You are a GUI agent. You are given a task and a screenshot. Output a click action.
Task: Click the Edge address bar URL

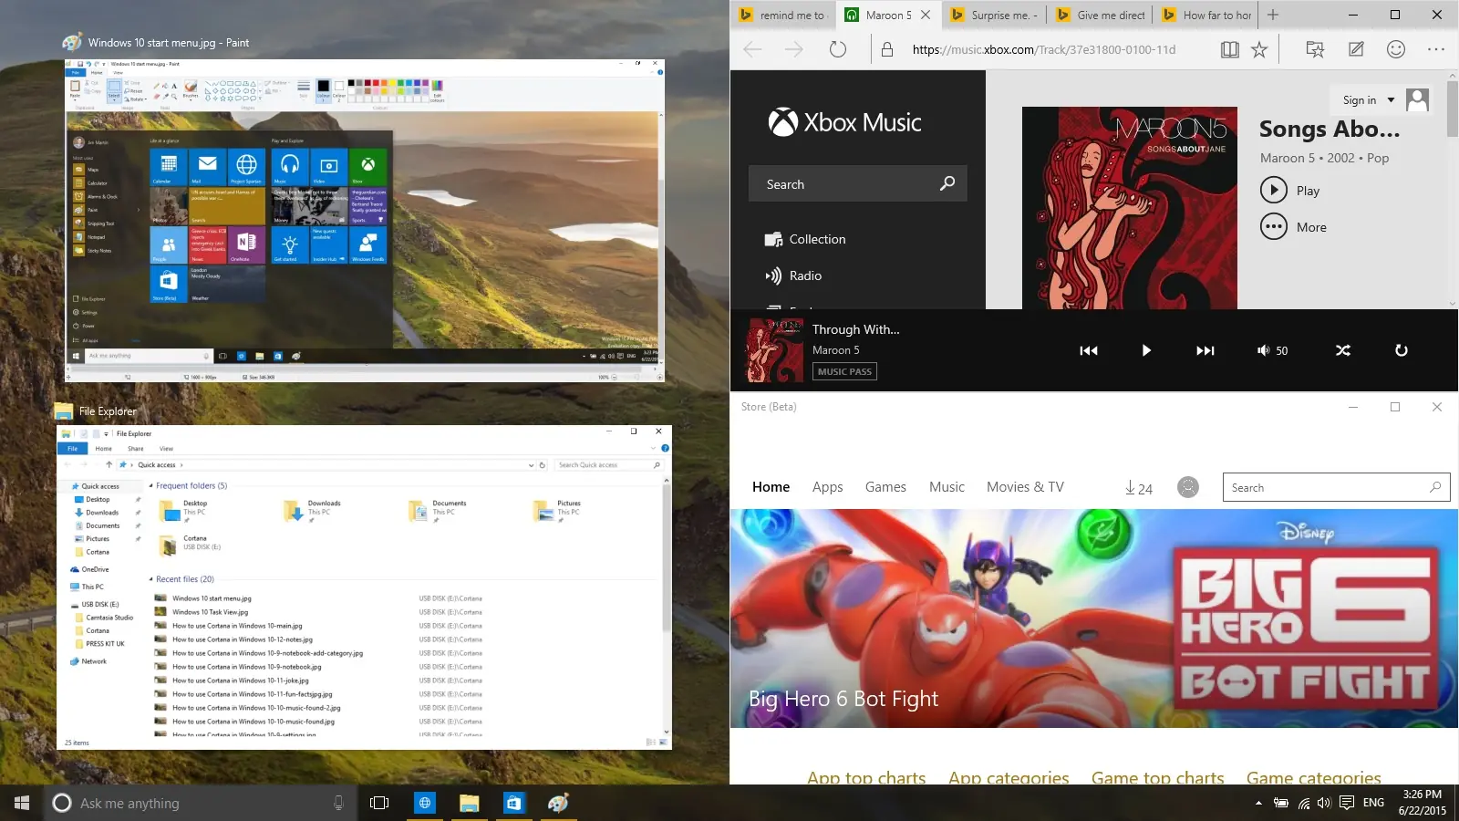click(1044, 49)
